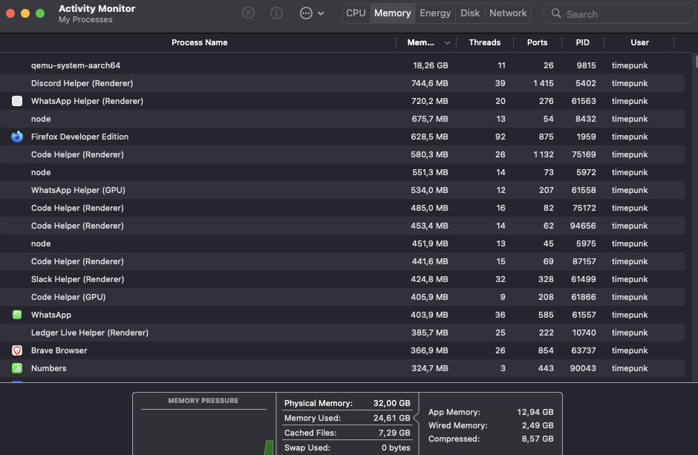The width and height of the screenshot is (698, 455).
Task: Click the WhatsApp app icon
Action: (16, 315)
